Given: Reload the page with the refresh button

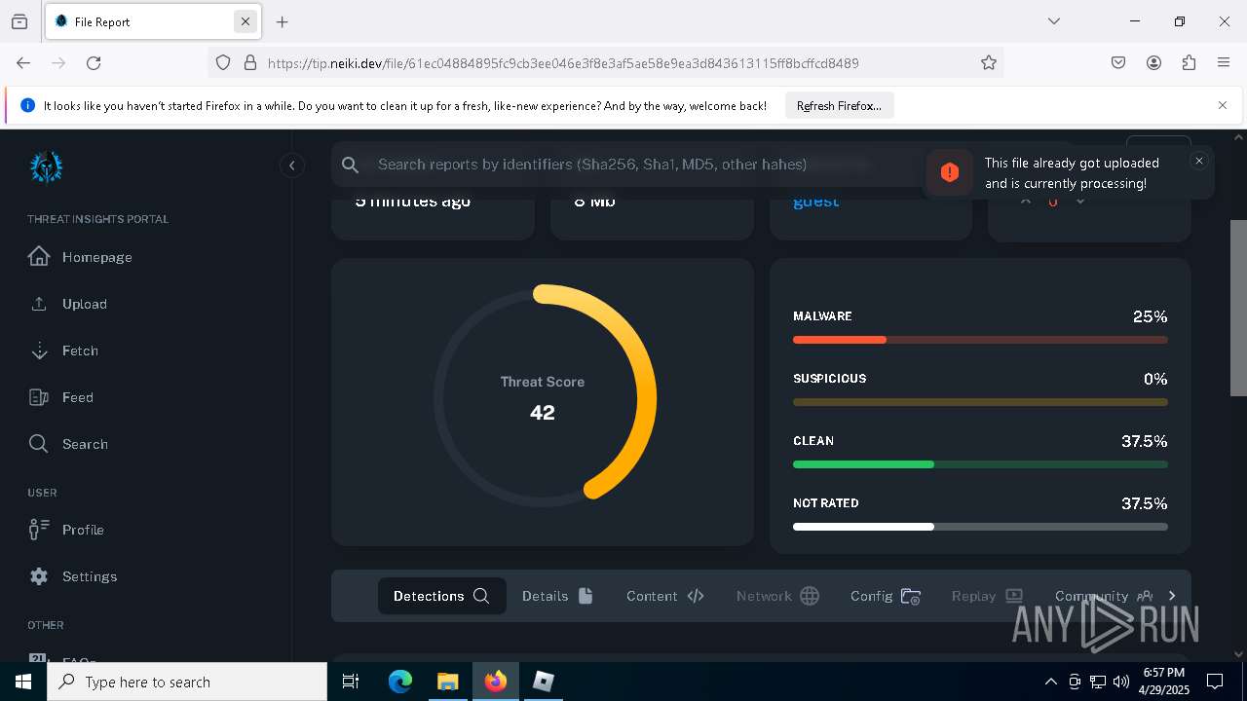Looking at the screenshot, I should (94, 62).
